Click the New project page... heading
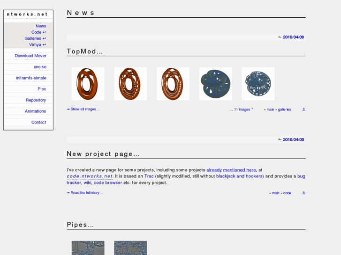Viewport: 341px width, 255px height. [x=103, y=154]
